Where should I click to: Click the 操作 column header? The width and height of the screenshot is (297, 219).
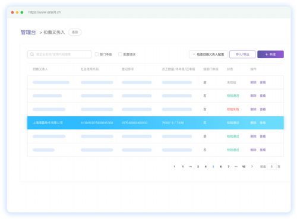point(253,69)
